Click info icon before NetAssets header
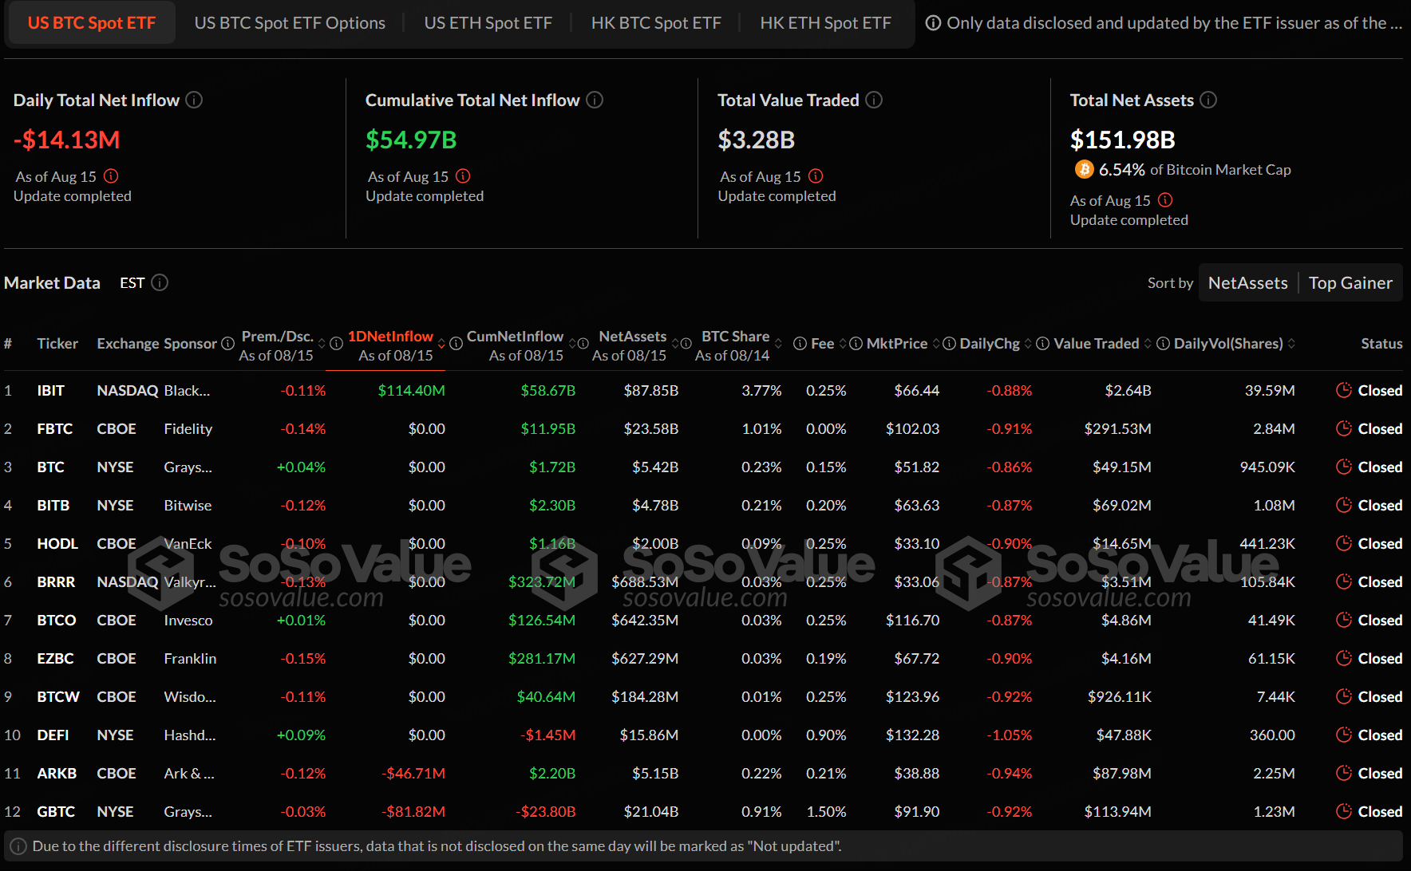 pyautogui.click(x=583, y=344)
